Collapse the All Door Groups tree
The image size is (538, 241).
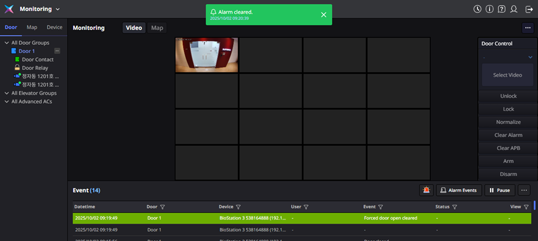pyautogui.click(x=7, y=43)
